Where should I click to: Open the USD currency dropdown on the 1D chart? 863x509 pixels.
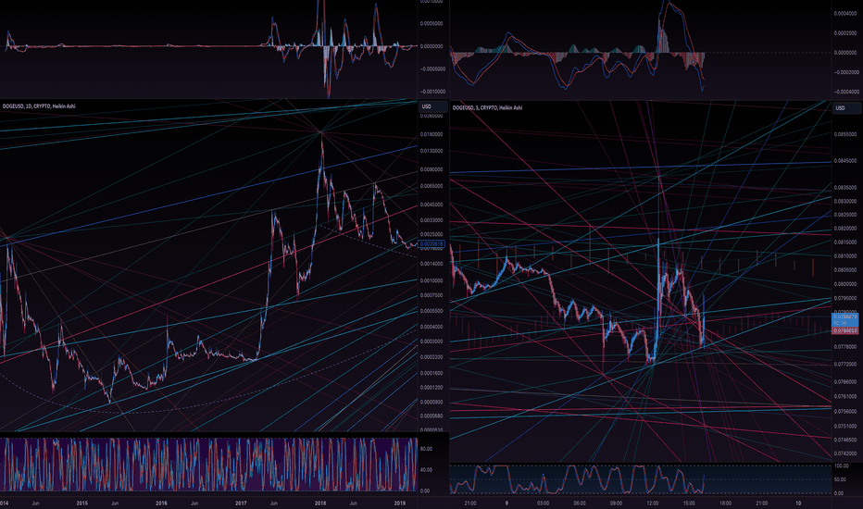(432, 106)
